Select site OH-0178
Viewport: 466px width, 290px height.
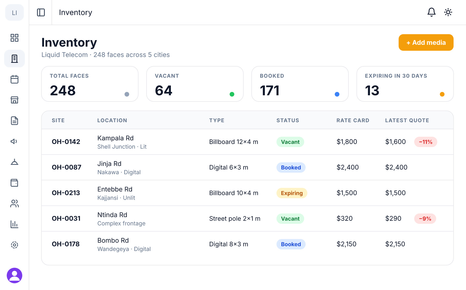tap(66, 244)
